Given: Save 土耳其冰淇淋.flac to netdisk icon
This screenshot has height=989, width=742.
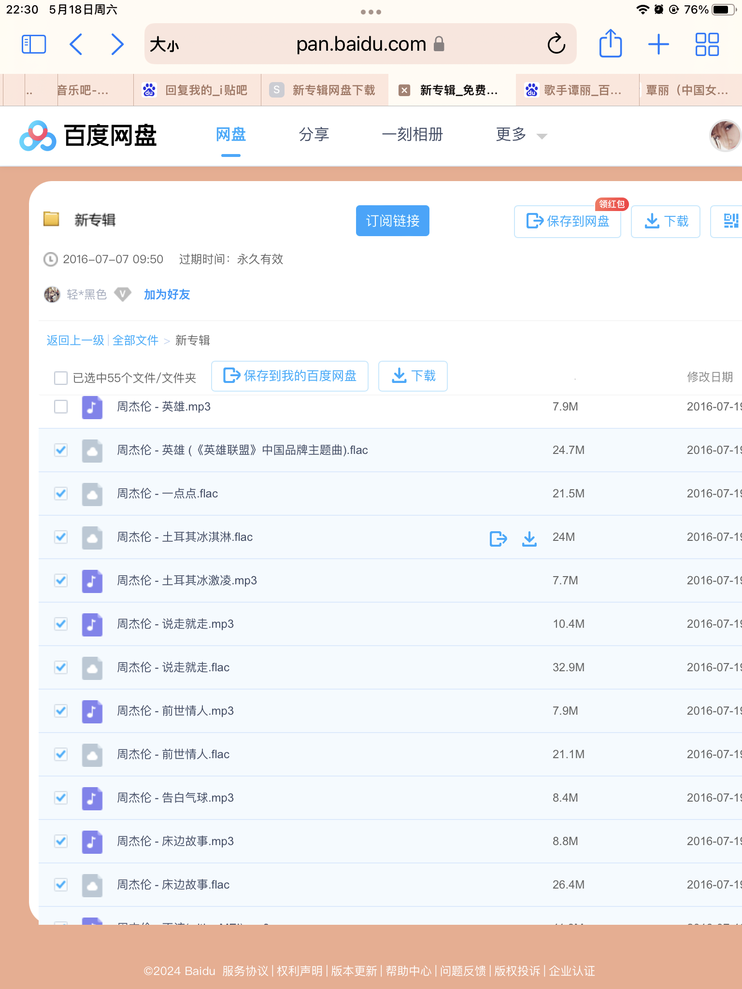Looking at the screenshot, I should pos(498,538).
